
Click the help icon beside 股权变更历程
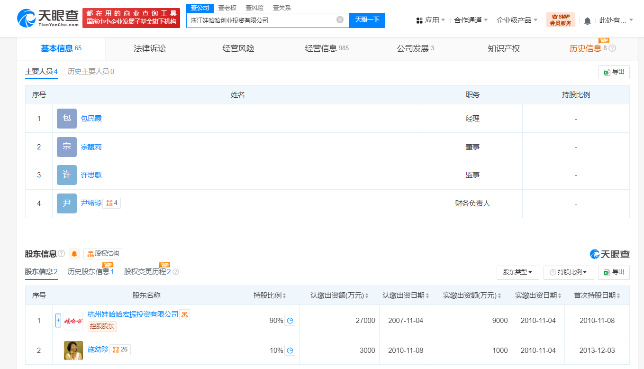pos(176,272)
